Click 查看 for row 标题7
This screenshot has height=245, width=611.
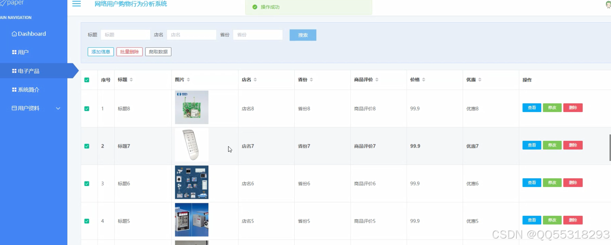532,145
